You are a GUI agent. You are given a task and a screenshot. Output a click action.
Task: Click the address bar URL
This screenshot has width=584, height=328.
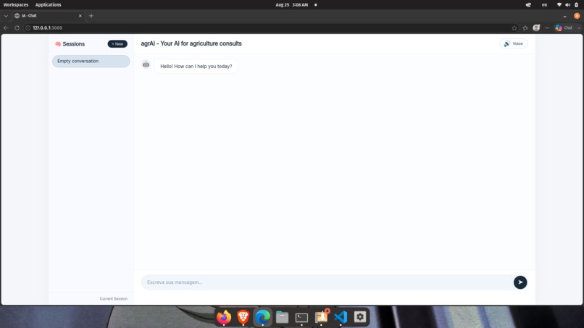click(x=47, y=28)
